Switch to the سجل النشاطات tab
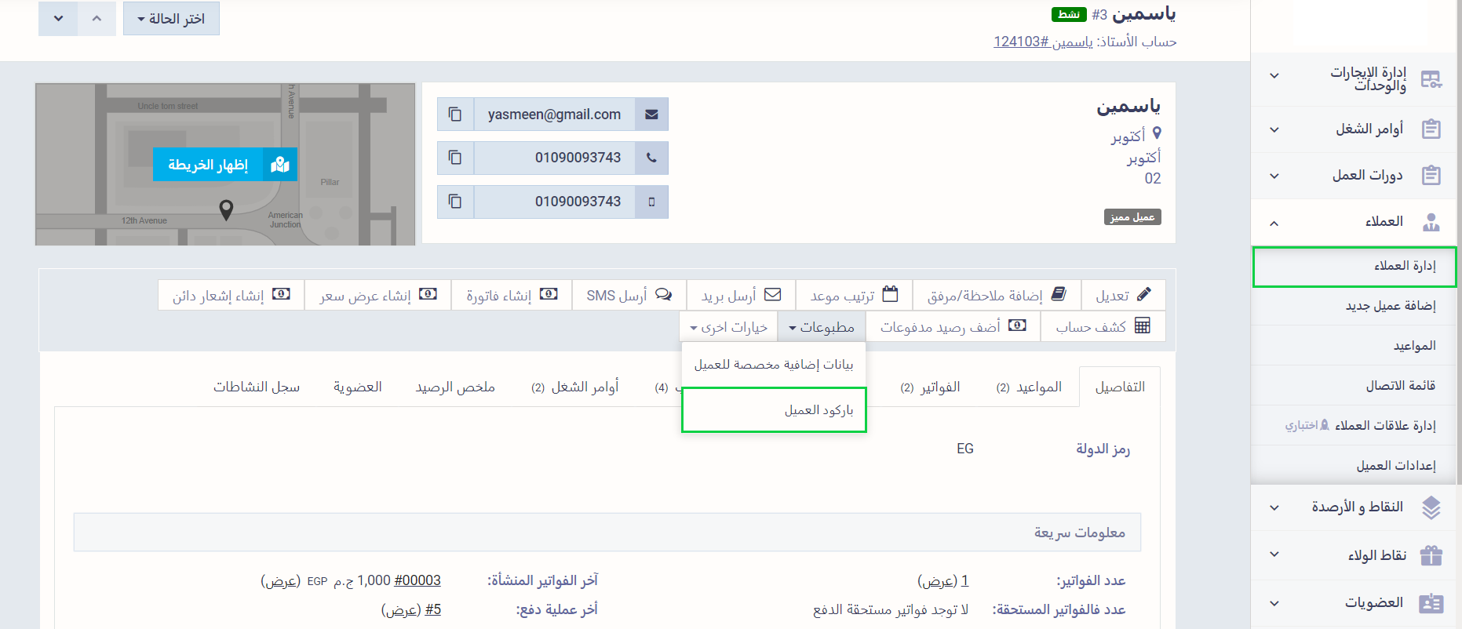Screen dimensions: 1462x629 (x=257, y=387)
